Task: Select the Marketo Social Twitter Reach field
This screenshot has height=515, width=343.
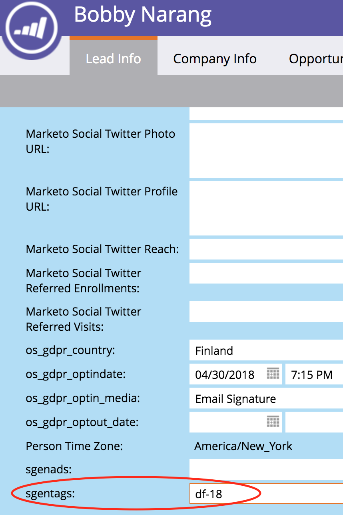Action: point(266,249)
